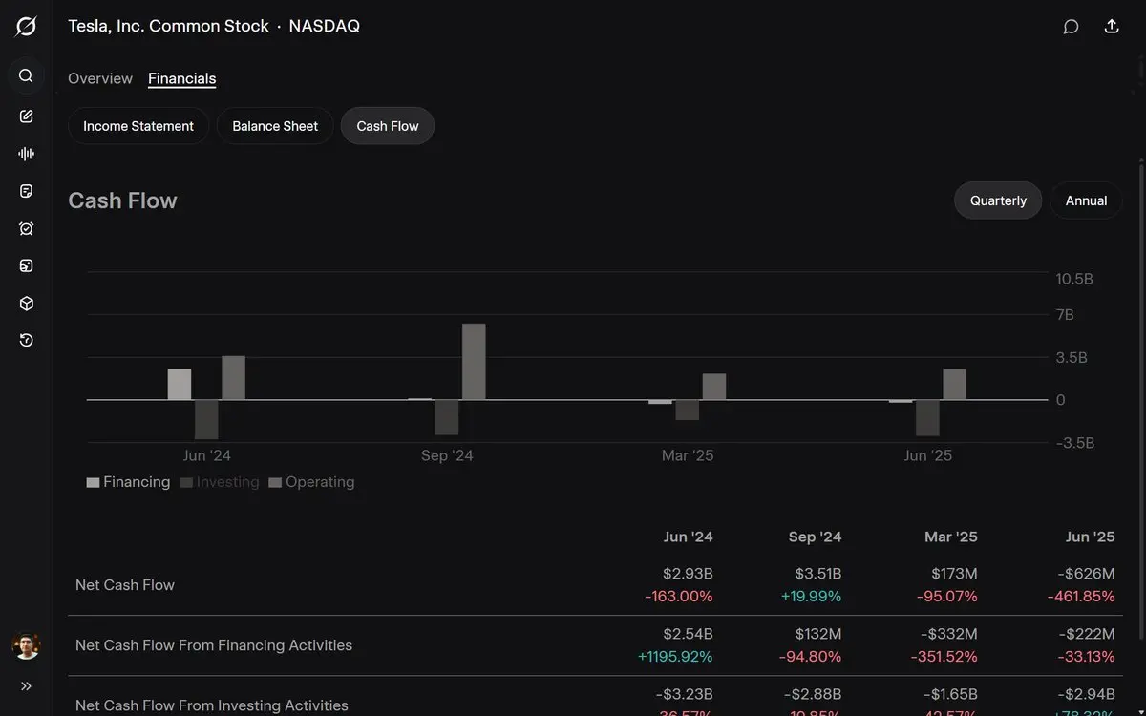Viewport: 1146px width, 716px height.
Task: Click Net Cash Flow From Financing Activities label
Action: [214, 645]
